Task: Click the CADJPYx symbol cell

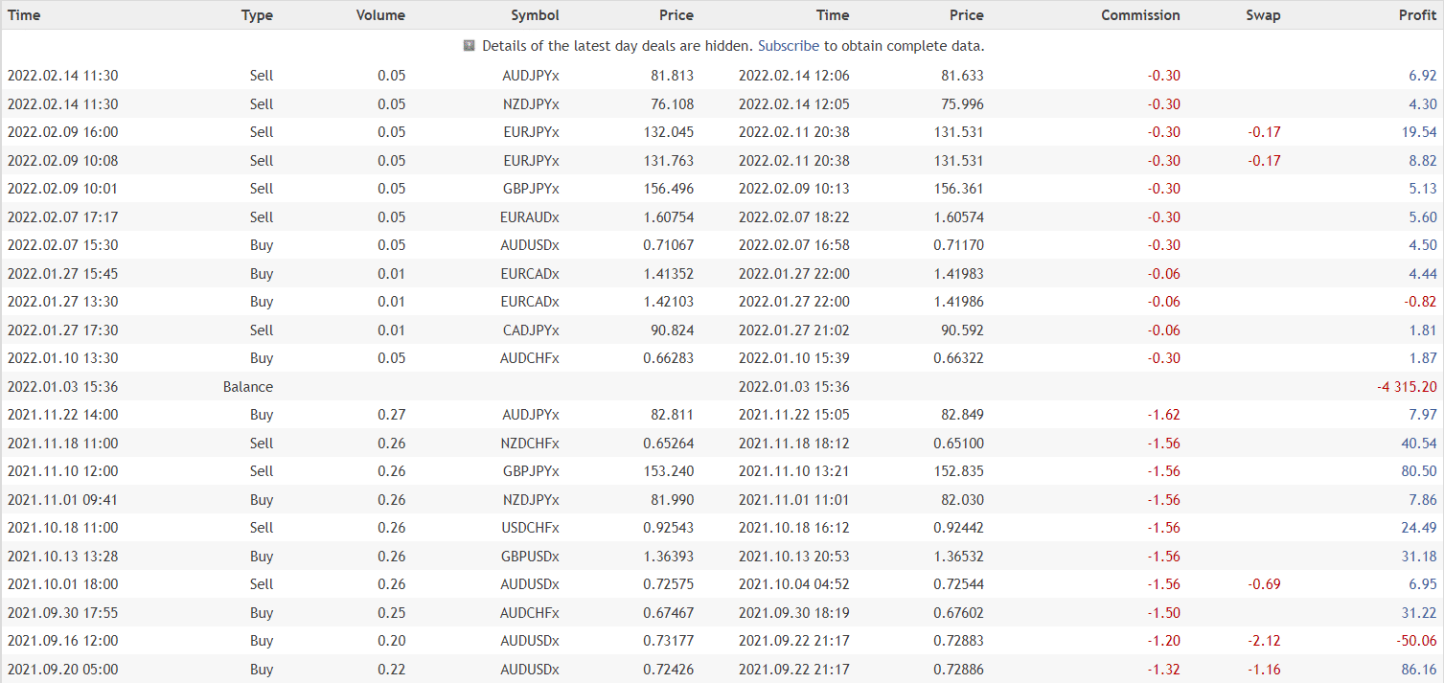Action: (531, 330)
